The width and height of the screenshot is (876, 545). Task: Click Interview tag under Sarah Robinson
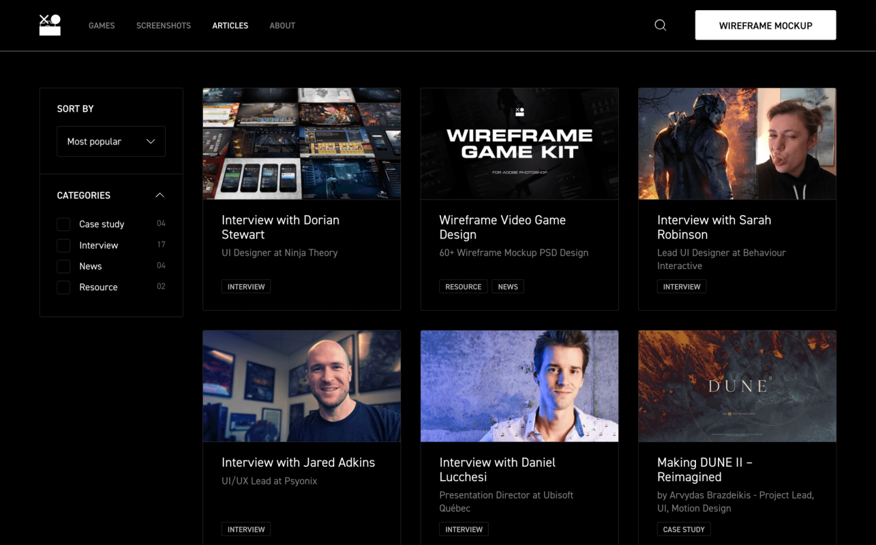tap(682, 287)
